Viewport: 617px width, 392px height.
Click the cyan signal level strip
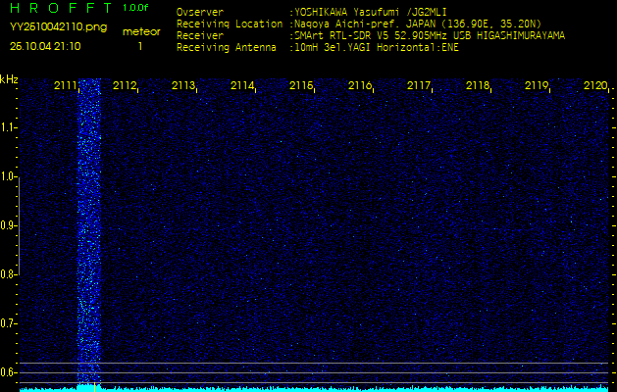pyautogui.click(x=308, y=388)
